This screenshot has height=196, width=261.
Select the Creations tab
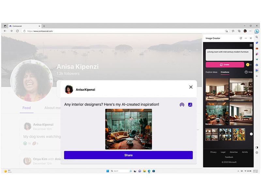tap(225, 72)
